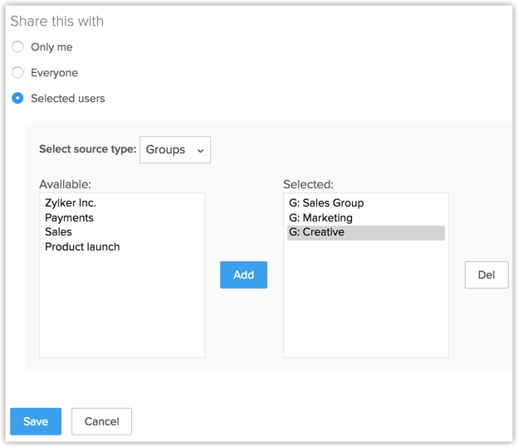Pick "Payments" from the Available list
This screenshot has height=447, width=518.
(69, 218)
